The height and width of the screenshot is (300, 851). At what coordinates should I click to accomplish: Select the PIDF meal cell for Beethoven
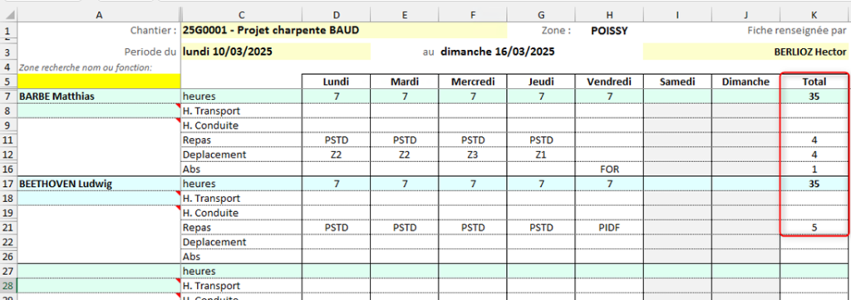coord(609,228)
